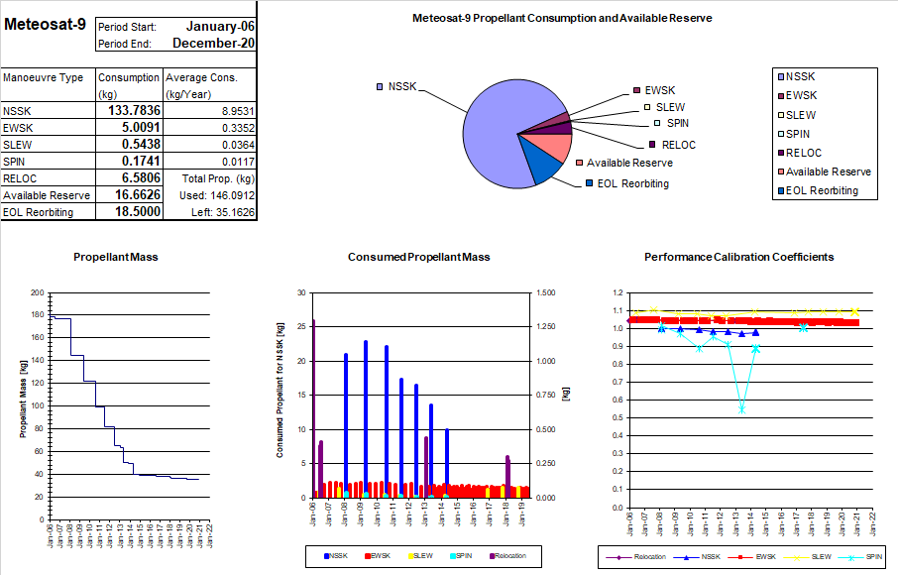Select the SLEW consumption value 0.5438
This screenshot has width=898, height=575.
141,145
